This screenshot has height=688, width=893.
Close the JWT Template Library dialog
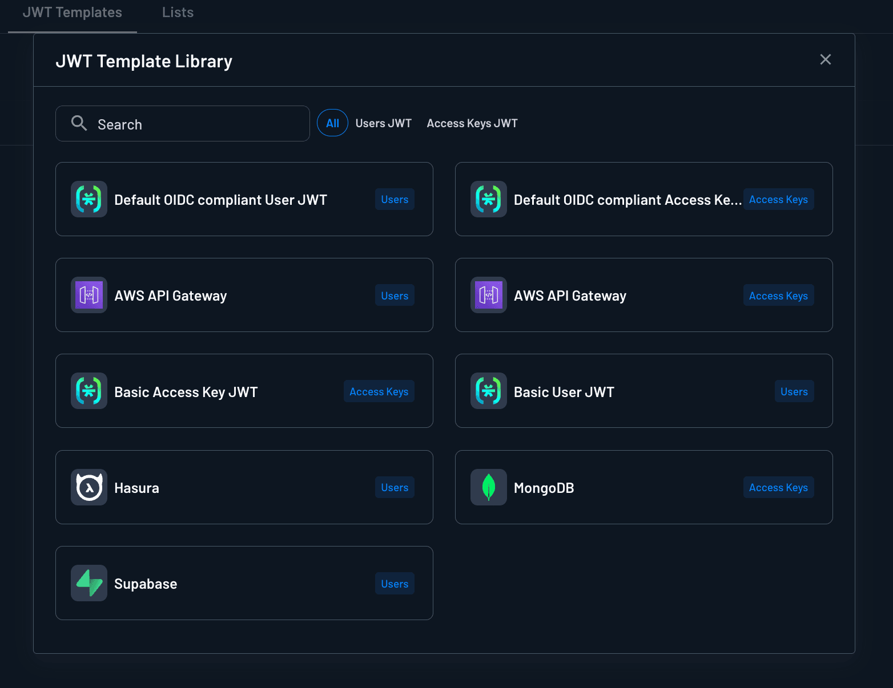[x=826, y=59]
